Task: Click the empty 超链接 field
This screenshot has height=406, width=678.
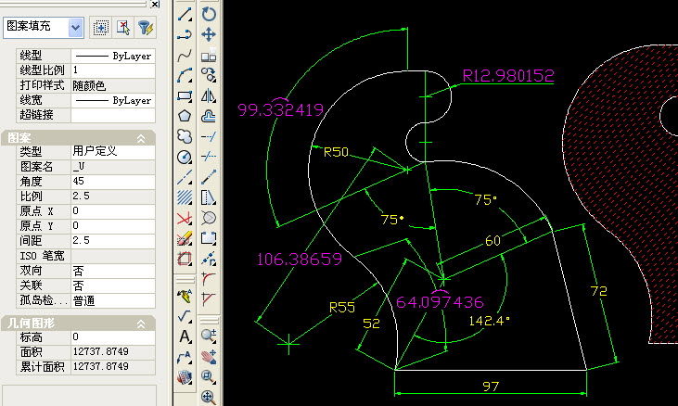Action: (113, 115)
